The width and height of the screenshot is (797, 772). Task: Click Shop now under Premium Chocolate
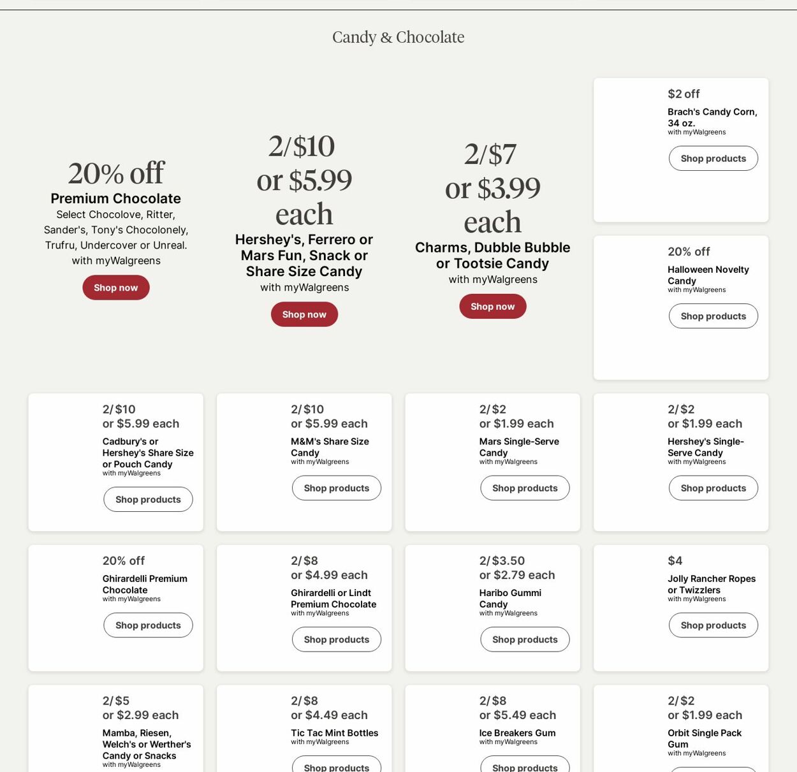115,288
